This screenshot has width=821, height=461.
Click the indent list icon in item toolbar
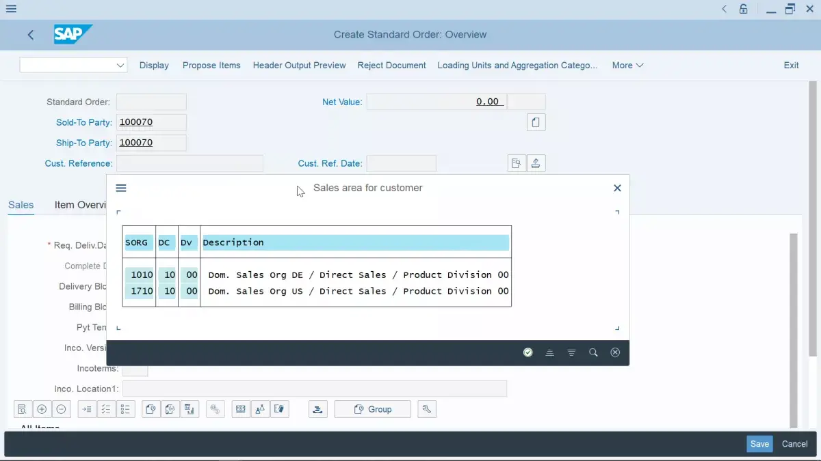click(87, 409)
